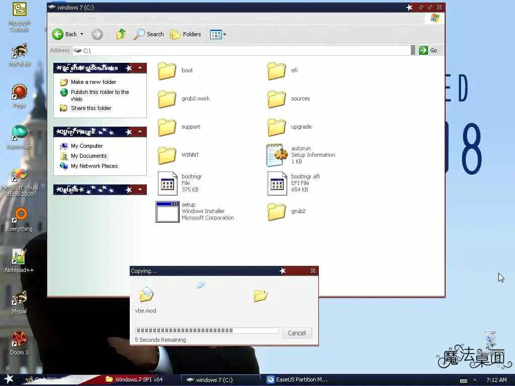Click the Back button in Explorer
This screenshot has height=386, width=515.
[x=65, y=34]
